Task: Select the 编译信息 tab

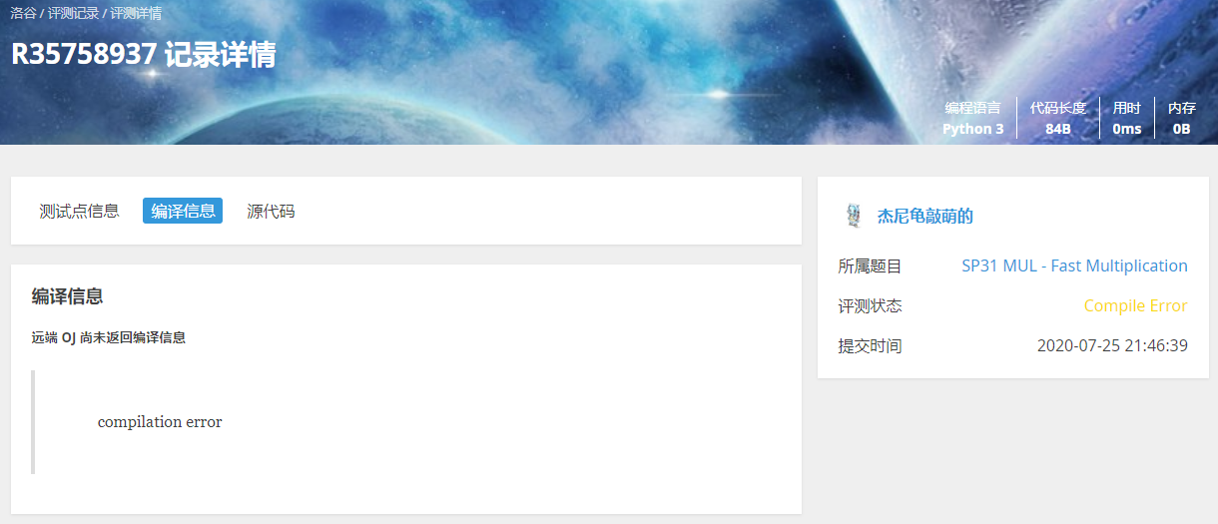Action: [183, 211]
